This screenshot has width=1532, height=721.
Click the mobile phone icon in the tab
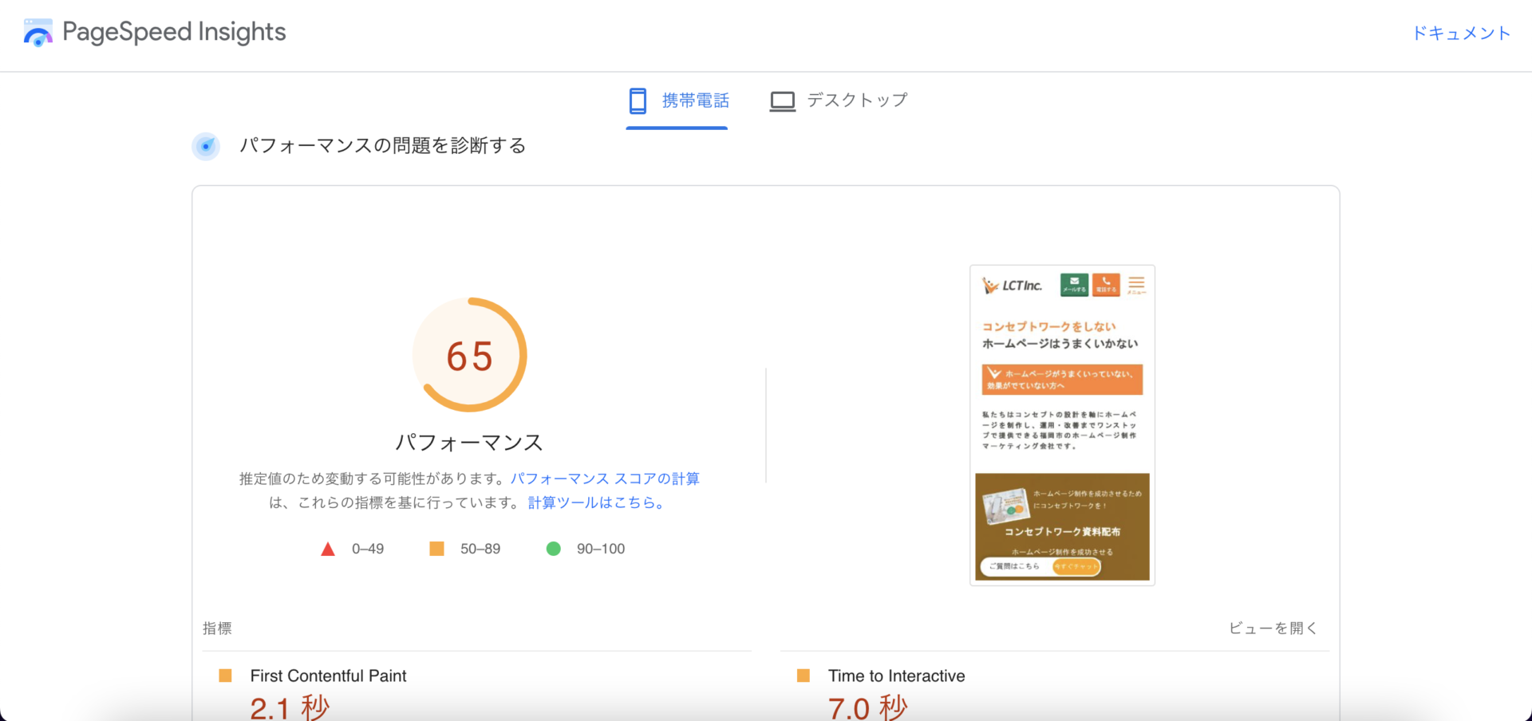coord(638,100)
